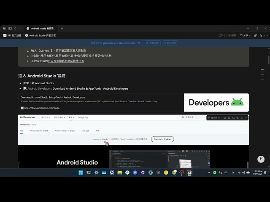Open the three-dot page options menu
Screen dimensions: 270x202
click(x=266, y=35)
